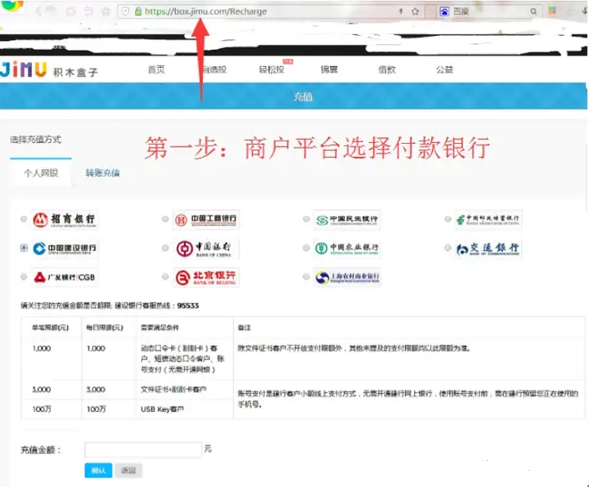The height and width of the screenshot is (487, 589).
Task: Click the 广发银行 CGB logo
Action: tap(65, 277)
